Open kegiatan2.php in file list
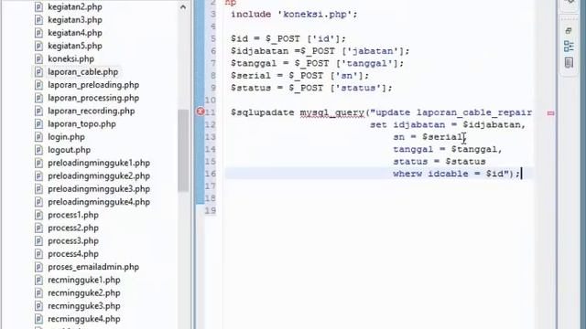The image size is (586, 329). pyautogui.click(x=75, y=6)
